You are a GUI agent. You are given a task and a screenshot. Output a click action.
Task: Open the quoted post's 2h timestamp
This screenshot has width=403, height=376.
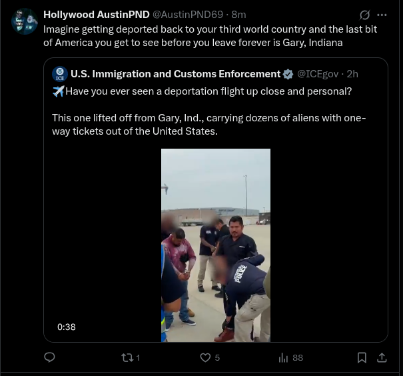coord(352,74)
